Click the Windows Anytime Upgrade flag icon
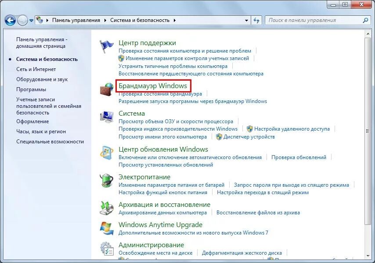Image resolution: width=375 pixels, height=263 pixels. [106, 228]
